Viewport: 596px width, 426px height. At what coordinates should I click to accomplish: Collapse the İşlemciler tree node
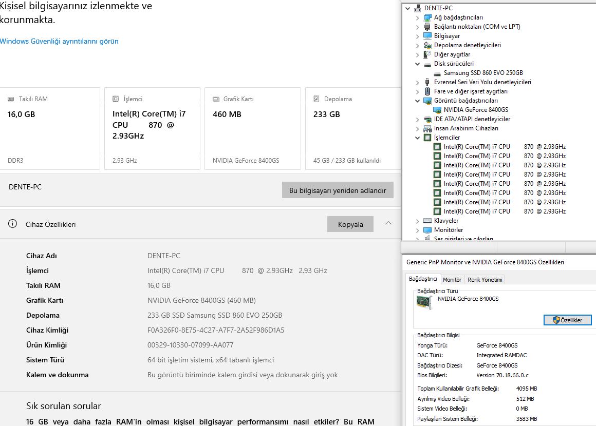pos(418,138)
